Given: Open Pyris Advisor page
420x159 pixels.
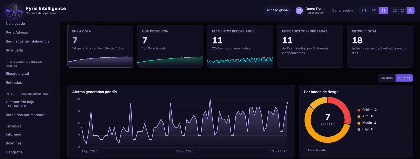Looking at the screenshot, I should pos(17,32).
